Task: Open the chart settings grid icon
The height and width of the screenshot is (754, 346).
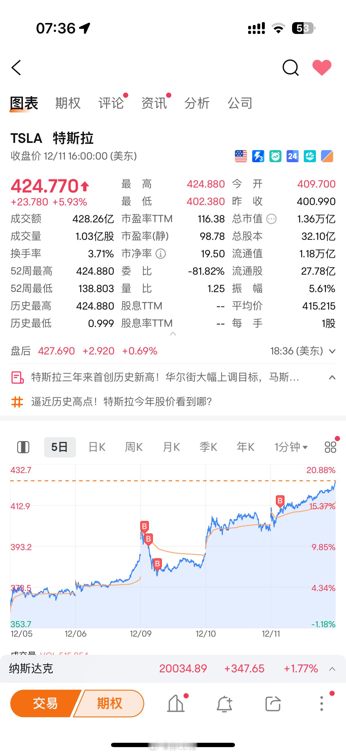Action: (331, 447)
